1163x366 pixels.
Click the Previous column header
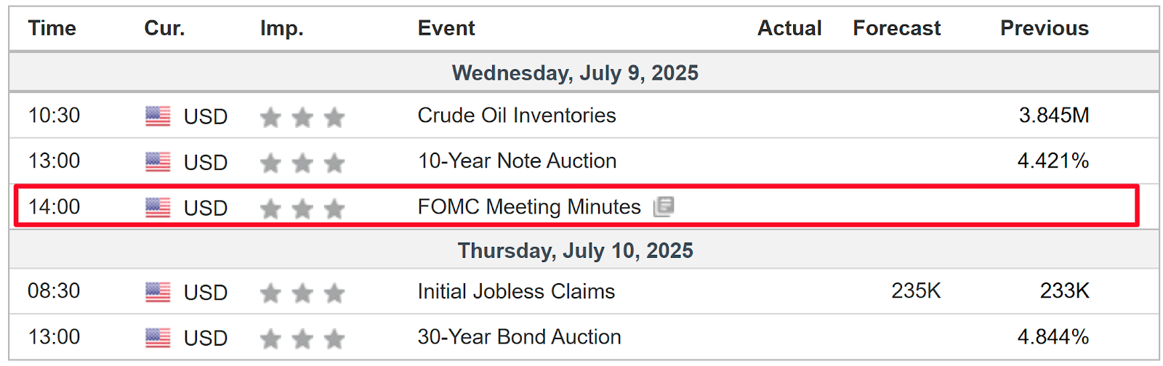coord(1045,28)
